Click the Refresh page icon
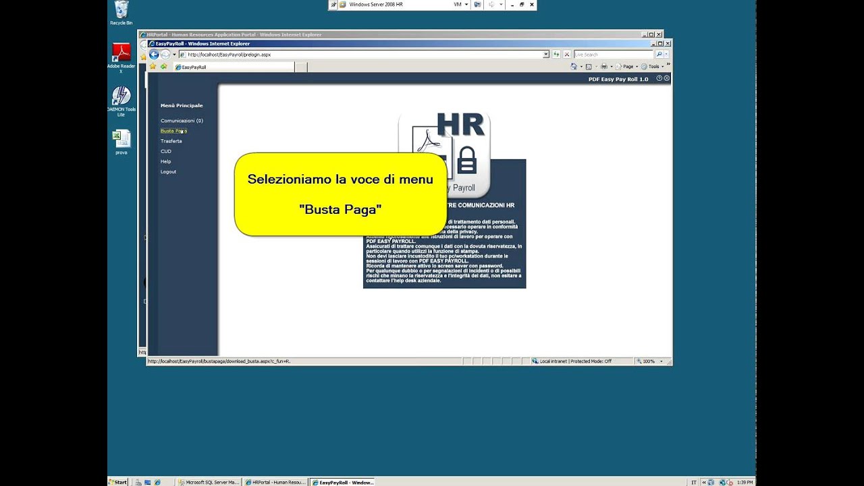Screen dimensions: 864x486 click(x=556, y=54)
